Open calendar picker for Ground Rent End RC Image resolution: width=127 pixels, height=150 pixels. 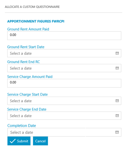(117, 68)
